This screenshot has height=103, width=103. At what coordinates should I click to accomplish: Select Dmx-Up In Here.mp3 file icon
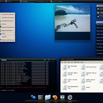pyautogui.click(x=83, y=67)
